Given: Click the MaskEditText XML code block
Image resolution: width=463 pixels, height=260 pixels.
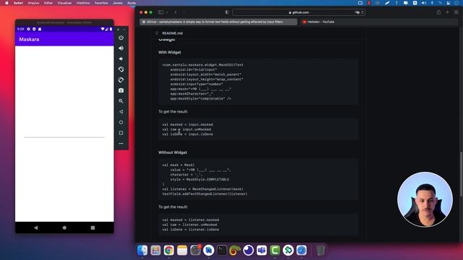Looking at the screenshot, I should point(258,82).
